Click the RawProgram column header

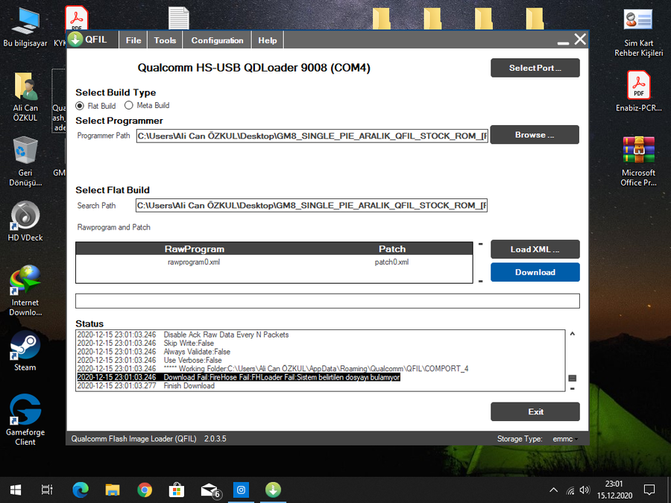coord(195,249)
